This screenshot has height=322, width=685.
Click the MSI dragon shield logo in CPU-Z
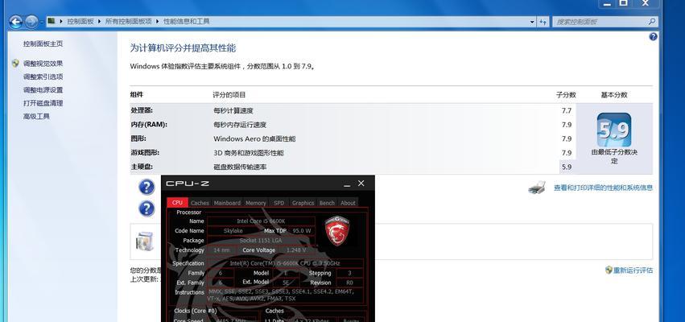[337, 231]
